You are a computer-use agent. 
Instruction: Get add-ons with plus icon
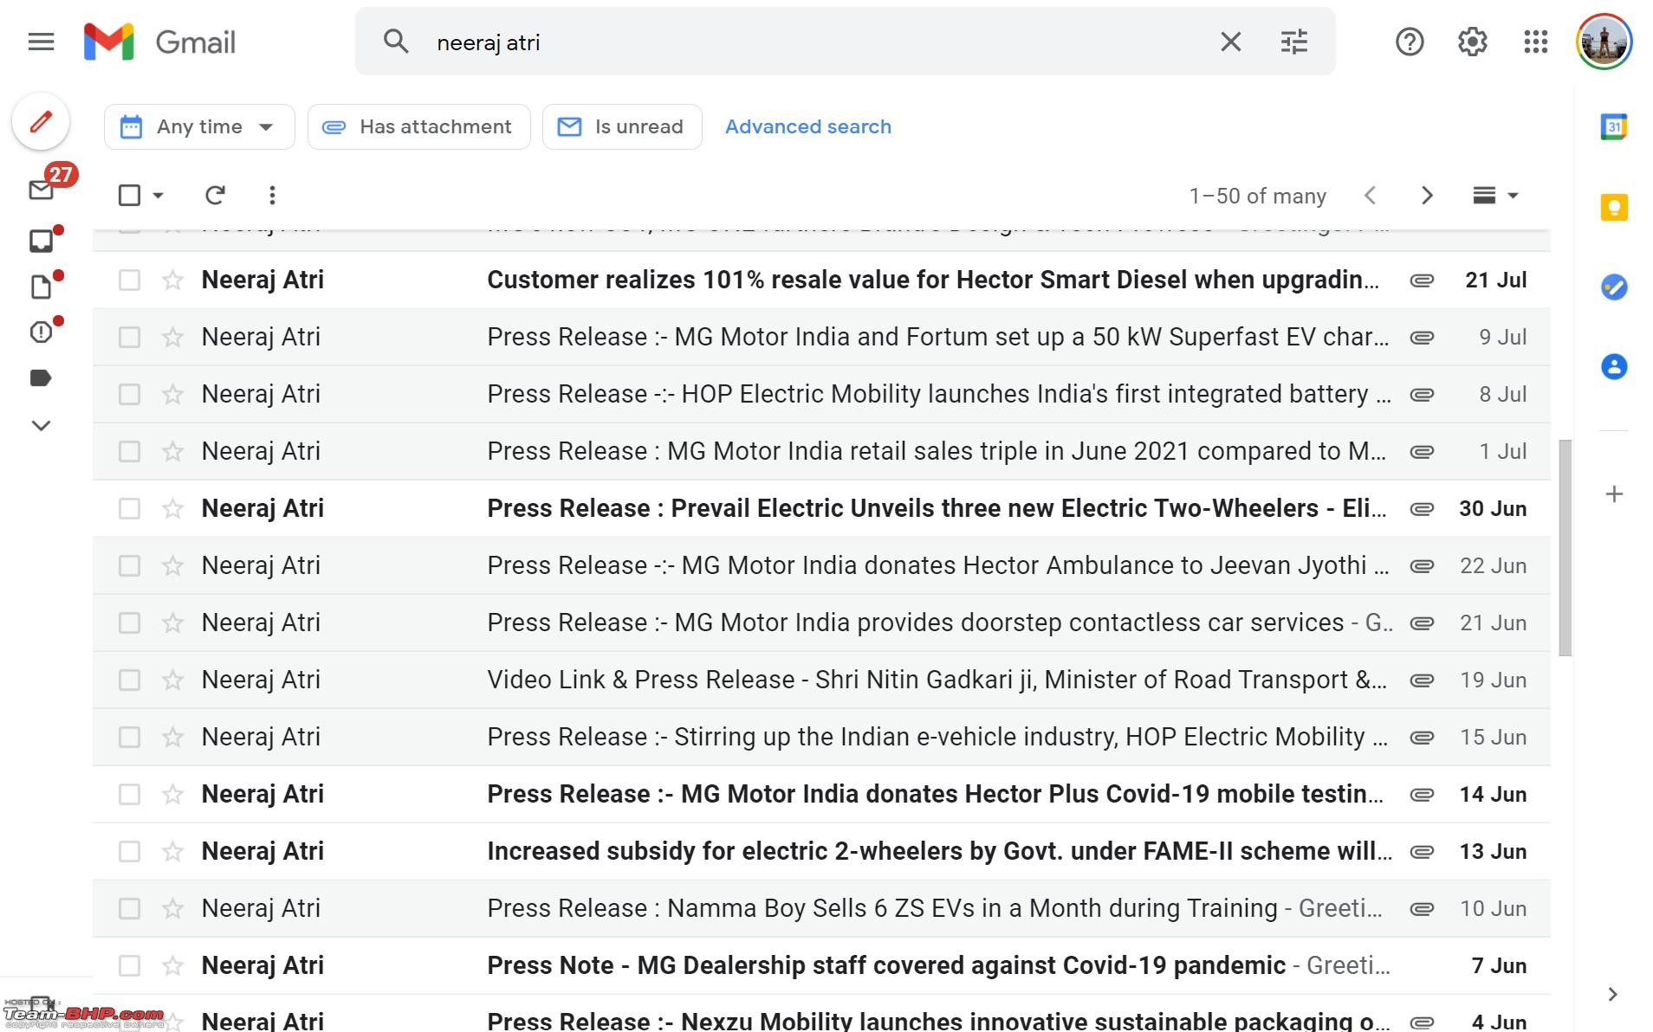pos(1613,494)
